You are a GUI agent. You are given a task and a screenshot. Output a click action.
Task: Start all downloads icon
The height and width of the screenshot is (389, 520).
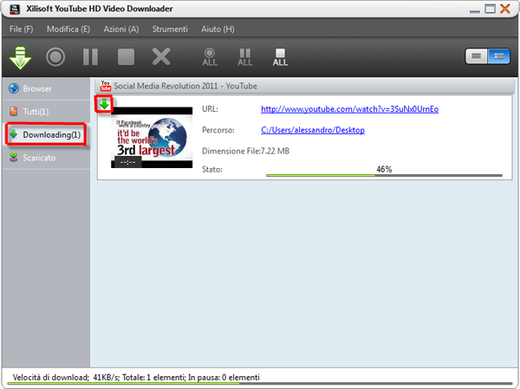tap(210, 57)
